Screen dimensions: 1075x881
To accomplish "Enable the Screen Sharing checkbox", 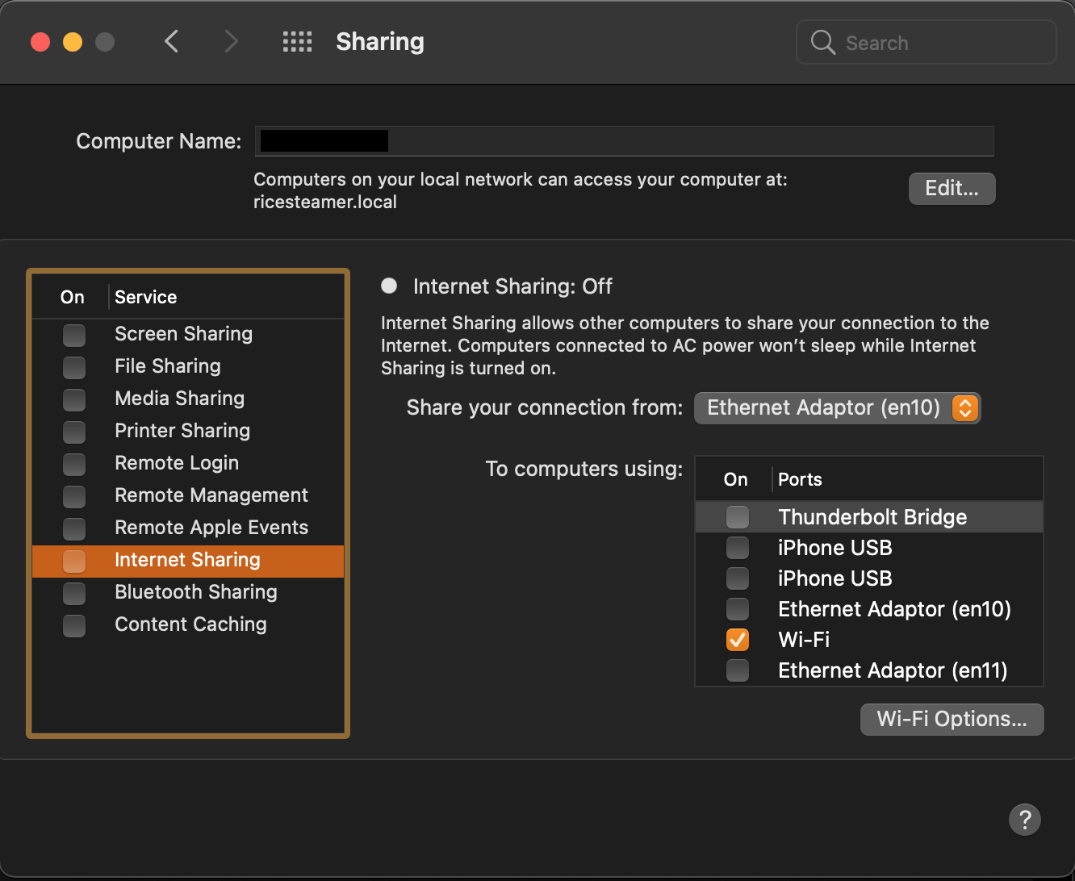I will (74, 335).
